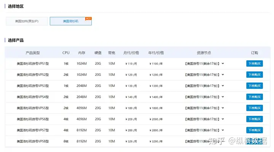
Task: Click monthly price ¥329/月
Action: (131, 141)
